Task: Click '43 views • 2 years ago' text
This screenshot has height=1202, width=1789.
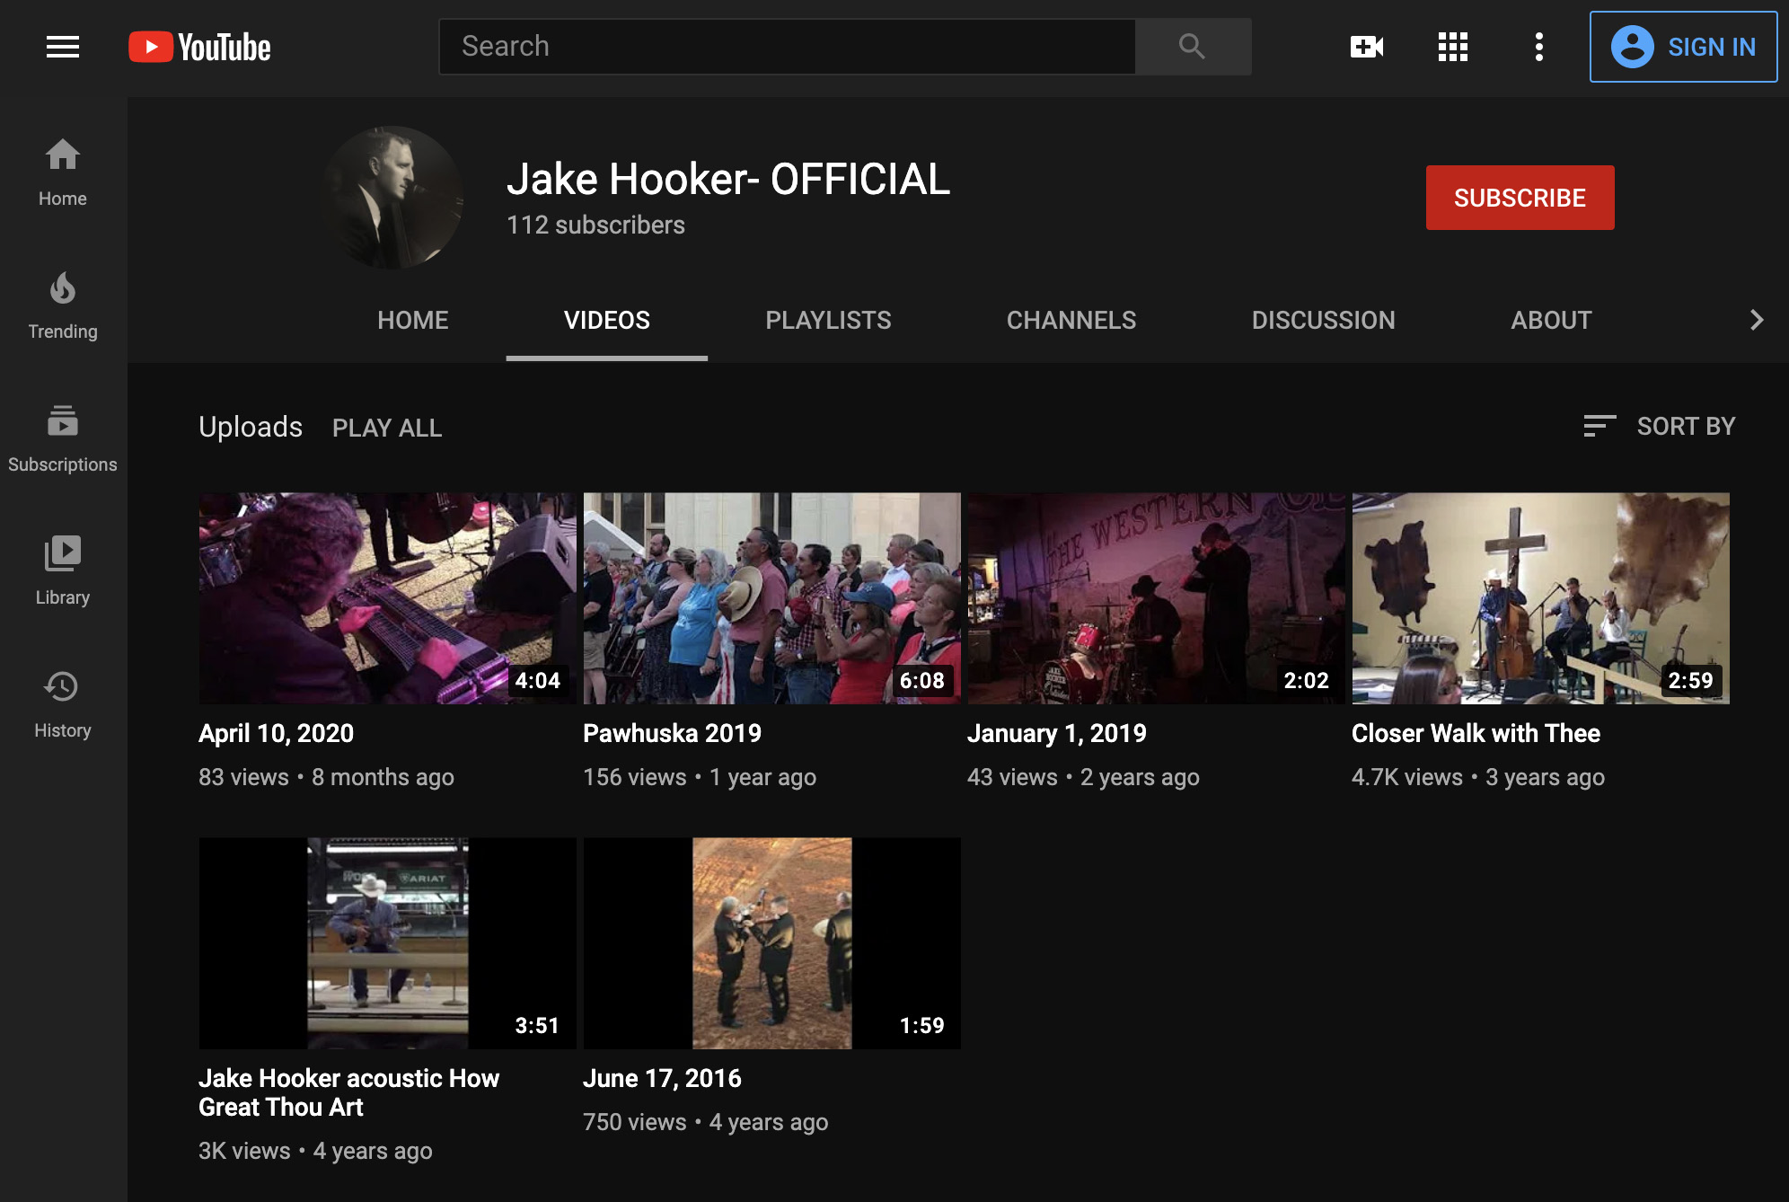Action: click(1083, 777)
